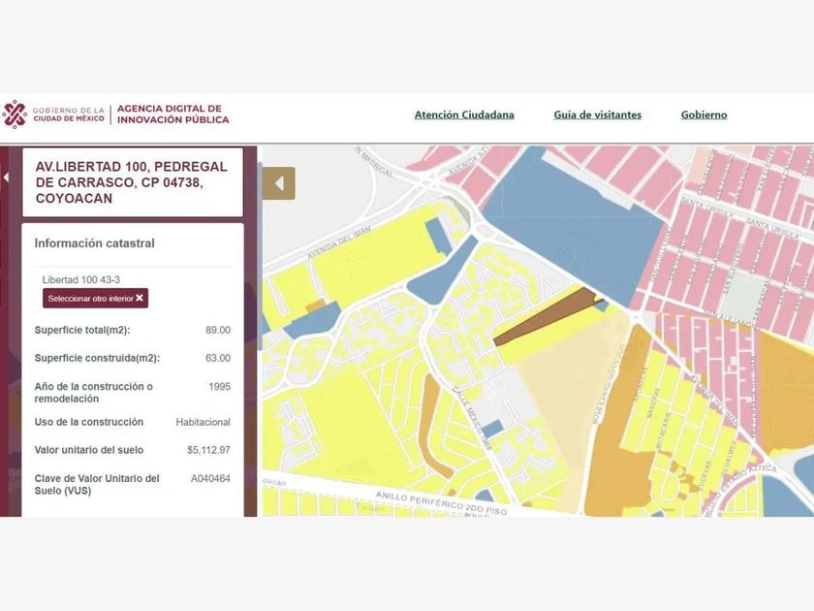The image size is (814, 611).
Task: Click the Avenida del Imán label near the yellow block
Action: (x=339, y=242)
